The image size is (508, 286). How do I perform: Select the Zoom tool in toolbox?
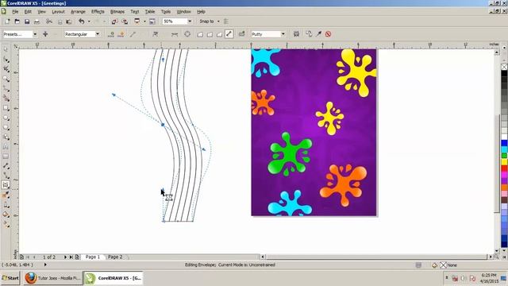tap(6, 79)
